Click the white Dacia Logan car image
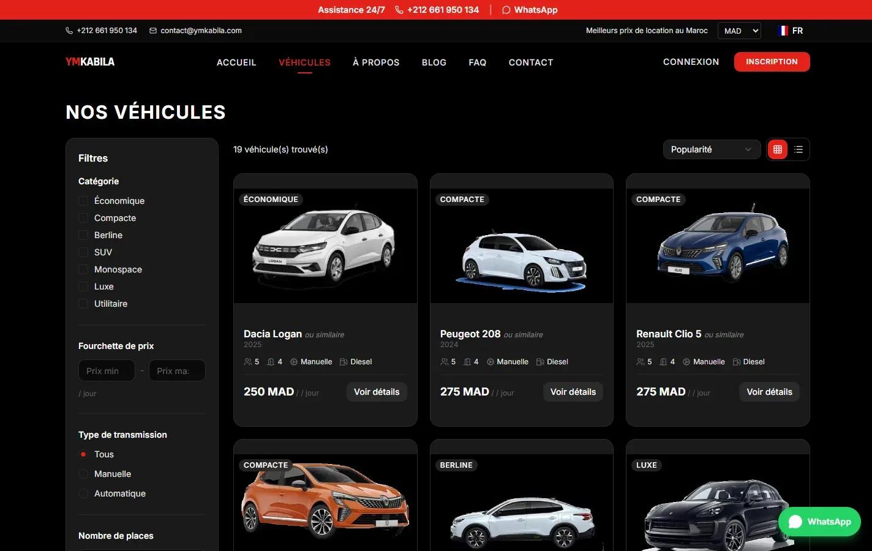 (x=325, y=244)
